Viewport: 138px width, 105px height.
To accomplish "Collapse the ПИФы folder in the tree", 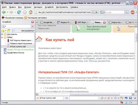I will tap(2, 37).
